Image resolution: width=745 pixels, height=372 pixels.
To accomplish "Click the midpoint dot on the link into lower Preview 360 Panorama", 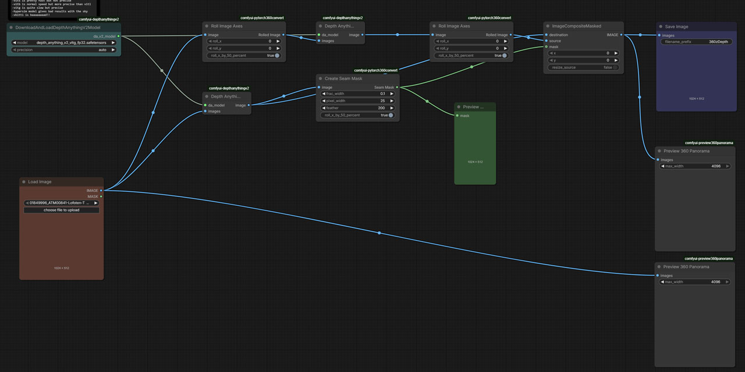I will tap(379, 233).
